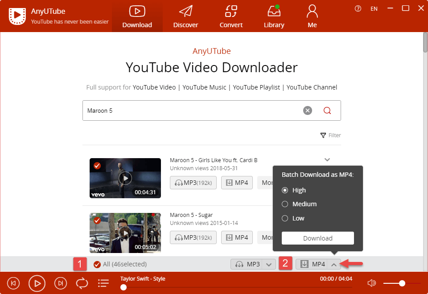Toggle the repeat loop icon
This screenshot has height=294, width=428.
point(82,283)
